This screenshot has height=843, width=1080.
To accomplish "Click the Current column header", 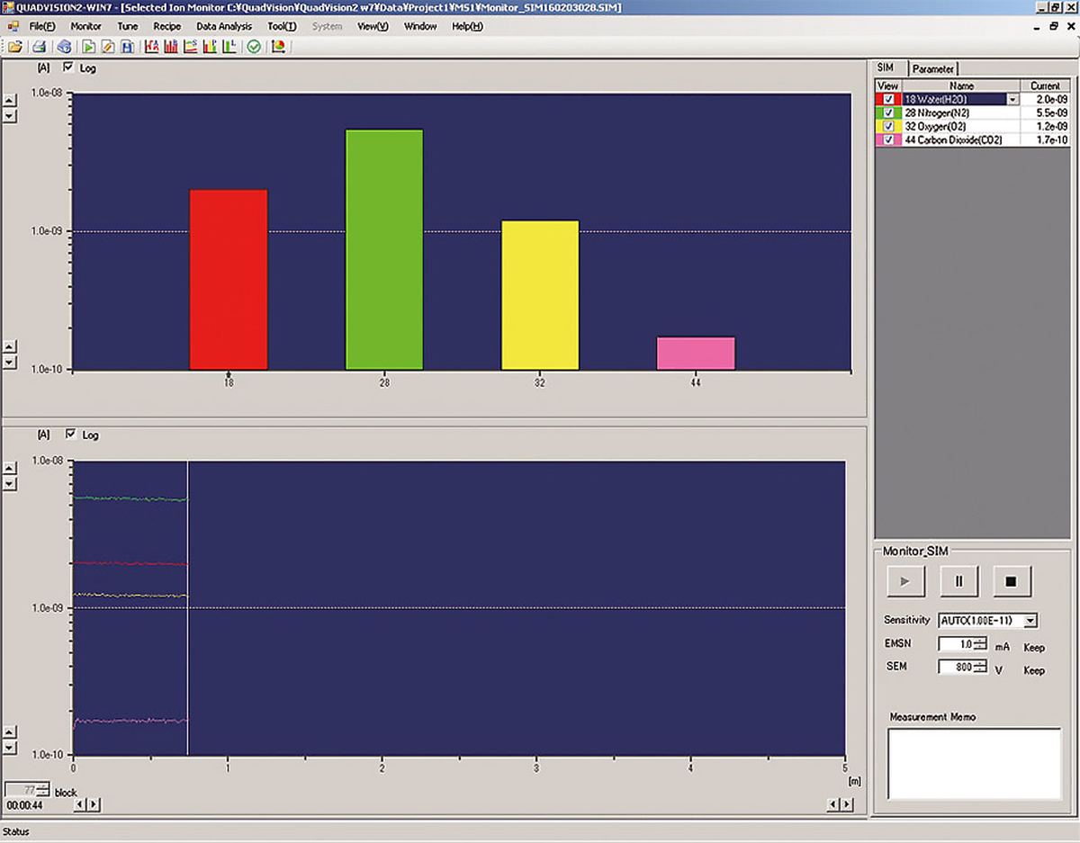I will [1045, 85].
